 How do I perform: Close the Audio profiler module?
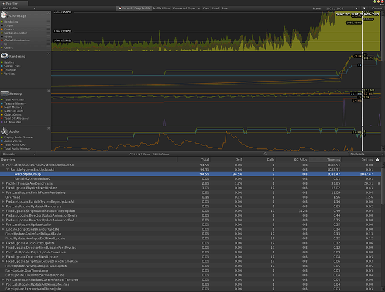pos(49,127)
